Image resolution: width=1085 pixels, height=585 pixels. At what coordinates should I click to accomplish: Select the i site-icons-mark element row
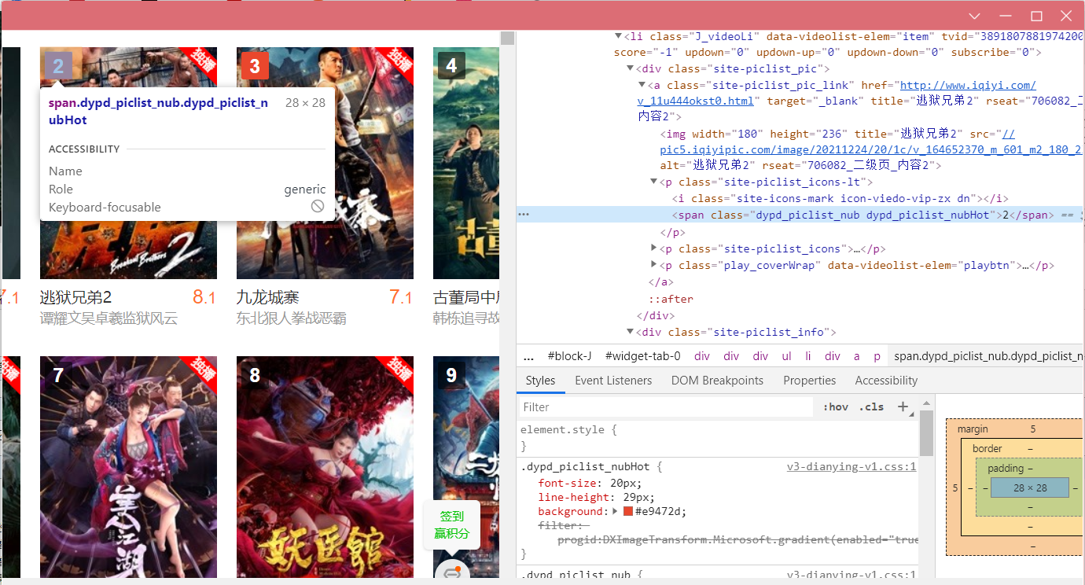coord(840,198)
